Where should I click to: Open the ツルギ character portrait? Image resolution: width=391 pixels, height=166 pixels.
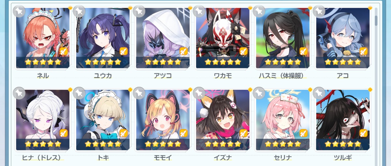[342, 120]
